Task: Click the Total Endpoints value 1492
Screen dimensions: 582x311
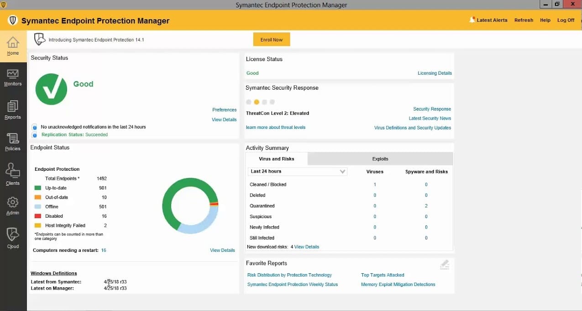Action: (x=101, y=178)
